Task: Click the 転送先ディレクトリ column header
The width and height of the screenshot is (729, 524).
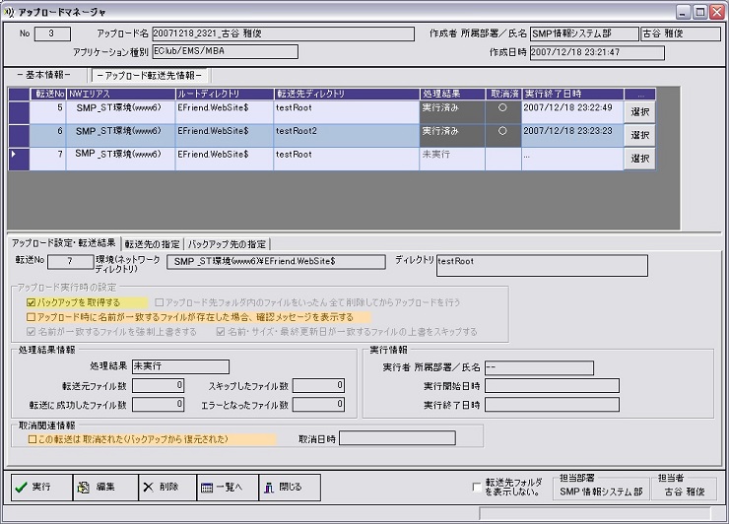Action: 347,94
